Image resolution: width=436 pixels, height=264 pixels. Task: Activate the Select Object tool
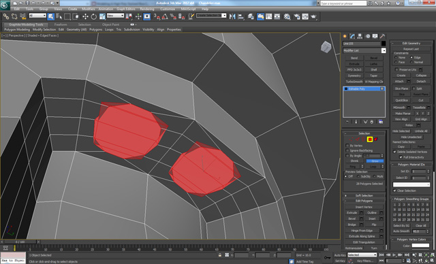pos(50,16)
